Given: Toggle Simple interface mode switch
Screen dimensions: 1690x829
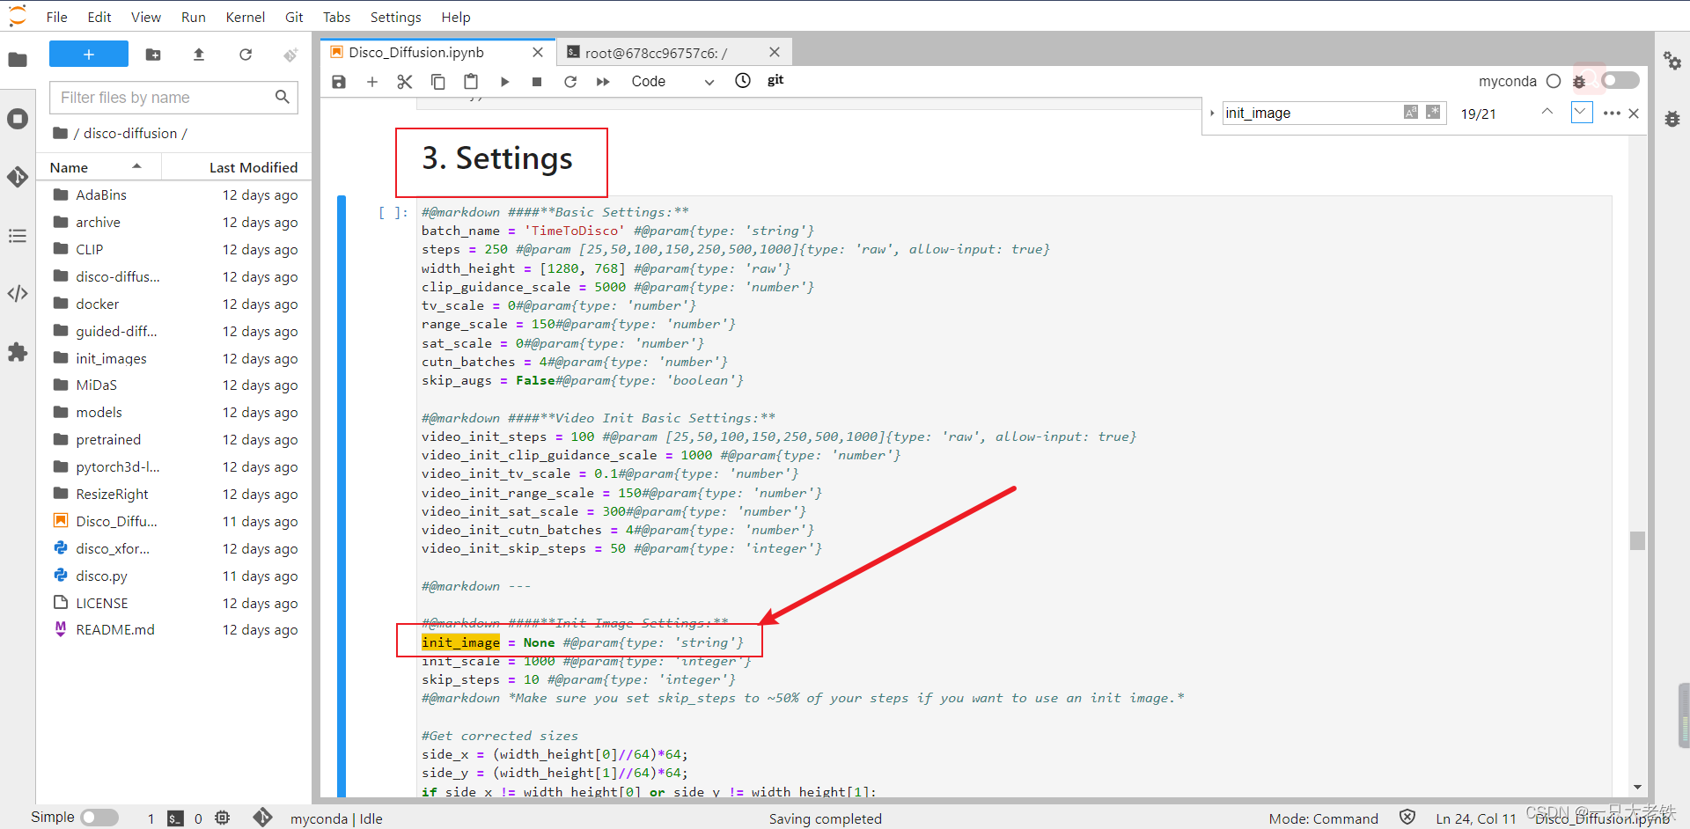Looking at the screenshot, I should (99, 818).
